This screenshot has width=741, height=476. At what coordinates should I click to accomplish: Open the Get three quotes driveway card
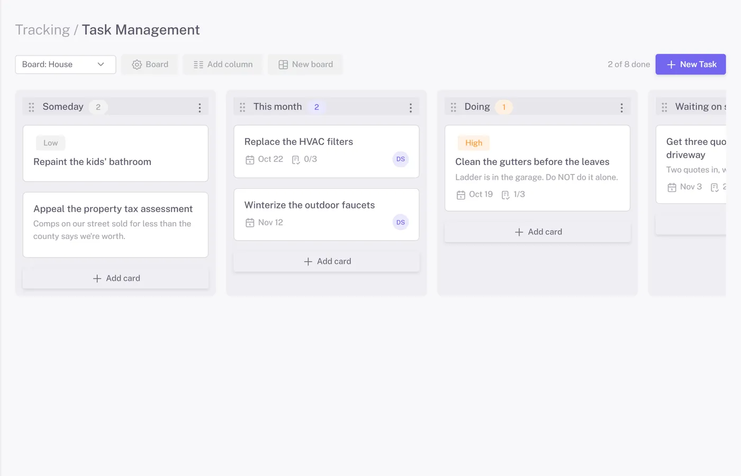691,164
